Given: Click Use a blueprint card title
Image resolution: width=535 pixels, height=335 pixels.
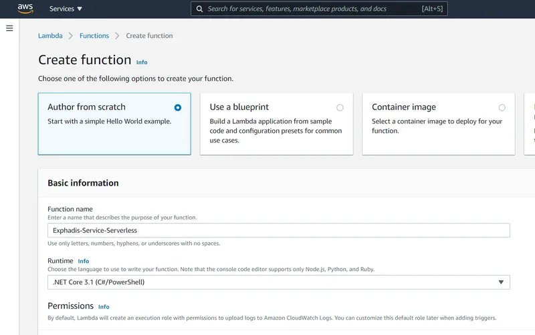Looking at the screenshot, I should [239, 107].
